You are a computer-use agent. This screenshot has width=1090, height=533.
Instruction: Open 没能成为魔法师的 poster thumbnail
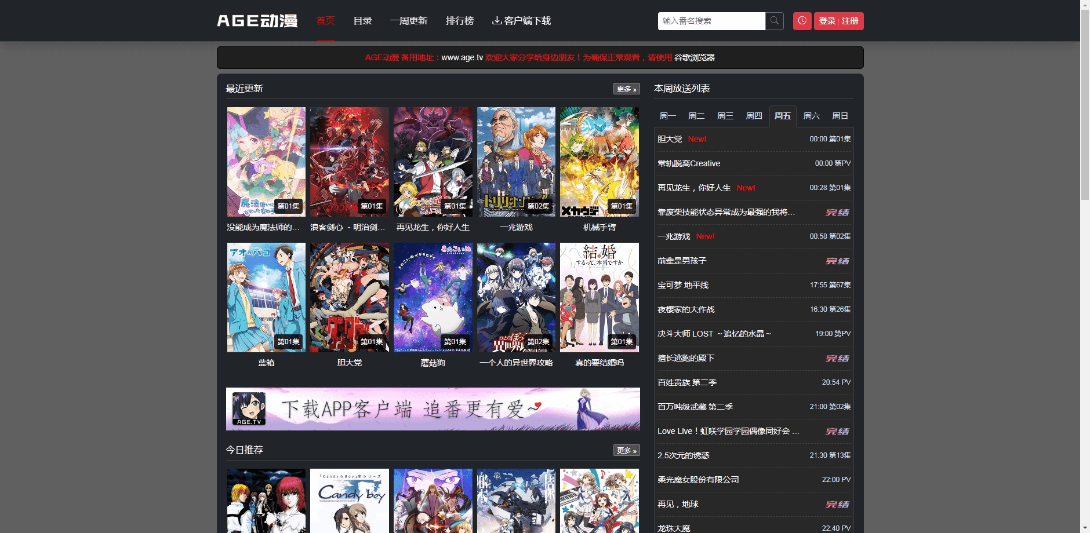click(x=266, y=162)
